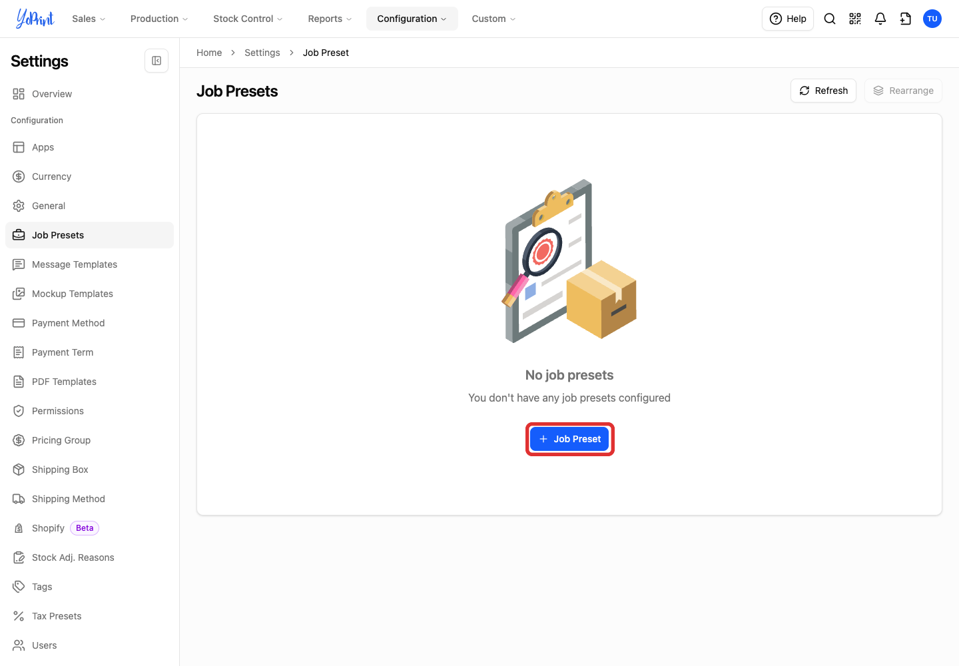Click the Apps icon in sidebar

coord(19,147)
